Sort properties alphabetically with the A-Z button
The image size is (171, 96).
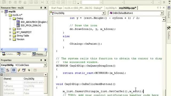click(8, 70)
